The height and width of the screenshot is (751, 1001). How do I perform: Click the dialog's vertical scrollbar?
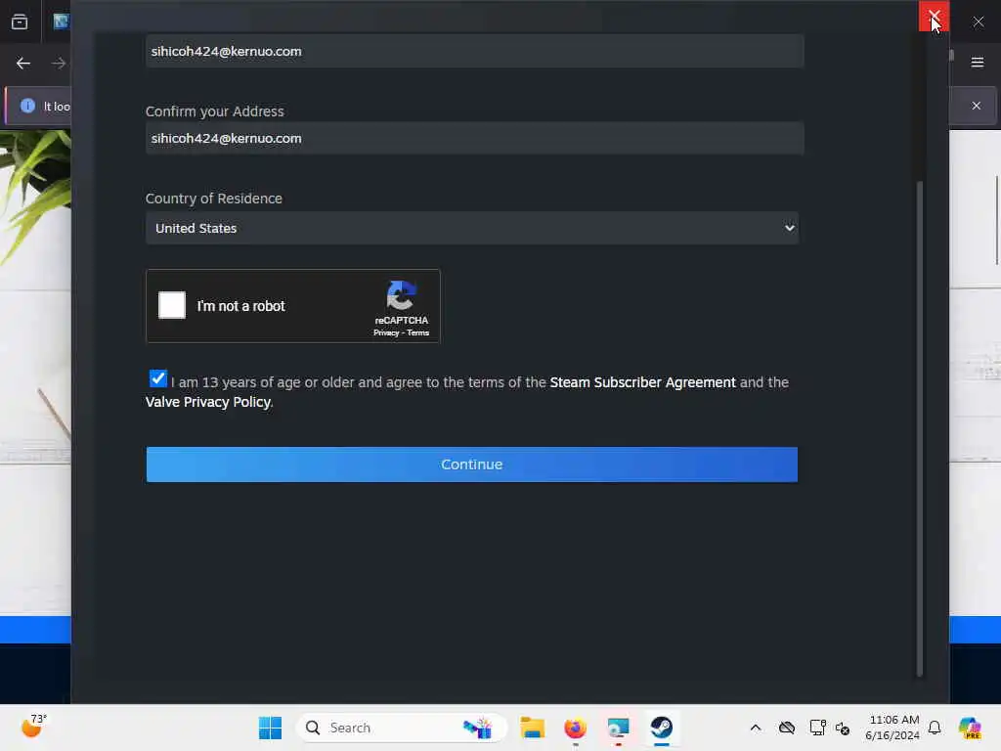920,428
